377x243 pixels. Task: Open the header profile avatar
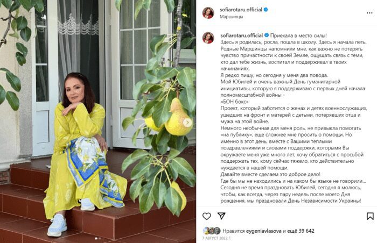[208, 13]
